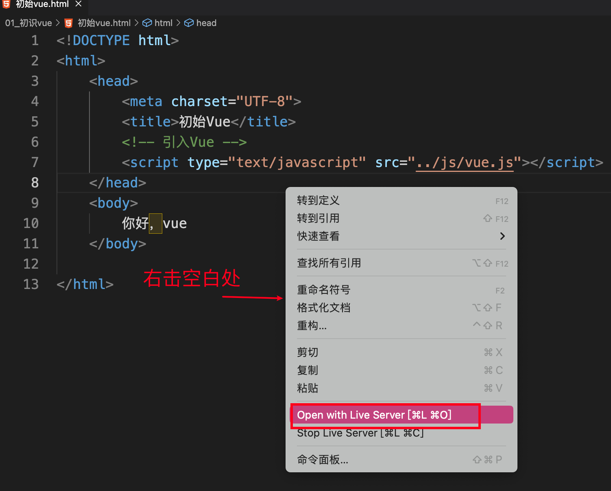Viewport: 611px width, 491px height.
Task: Click the "text/javascript" type value
Action: (297, 163)
